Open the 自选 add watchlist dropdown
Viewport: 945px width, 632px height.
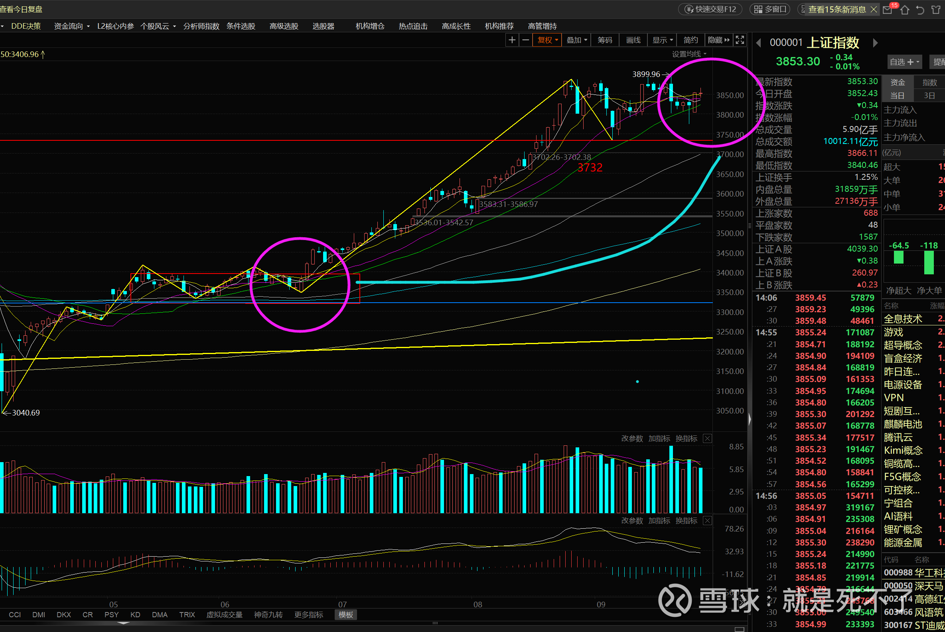[905, 62]
